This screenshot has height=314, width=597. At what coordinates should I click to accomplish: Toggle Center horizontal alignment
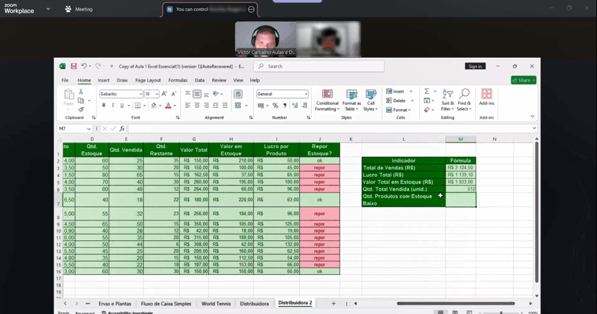click(197, 106)
